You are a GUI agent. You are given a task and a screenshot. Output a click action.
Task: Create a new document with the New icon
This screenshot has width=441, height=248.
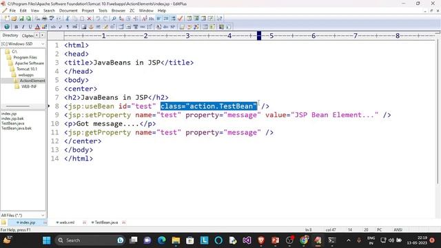click(x=7, y=19)
